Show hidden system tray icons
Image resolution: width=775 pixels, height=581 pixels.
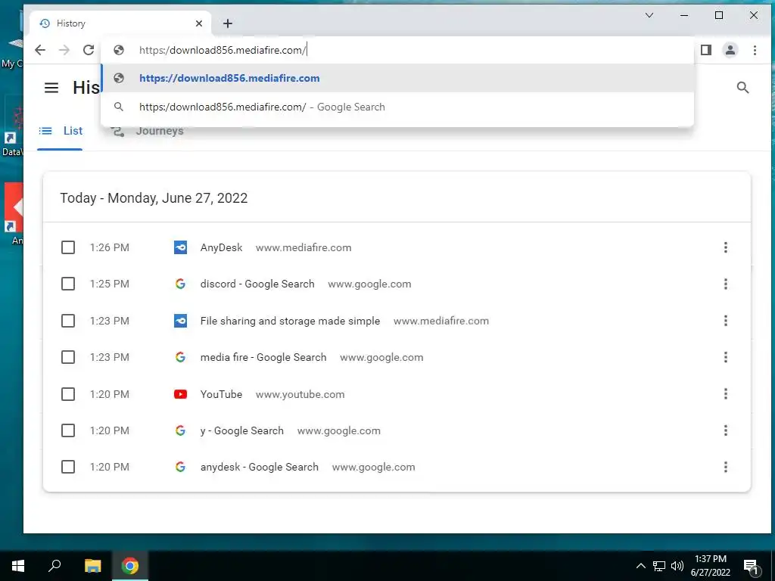[640, 566]
